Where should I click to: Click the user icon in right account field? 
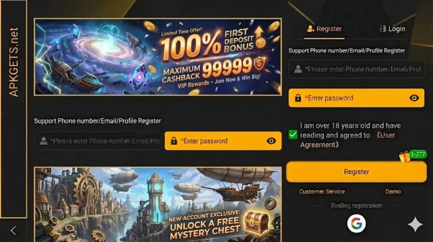(298, 69)
